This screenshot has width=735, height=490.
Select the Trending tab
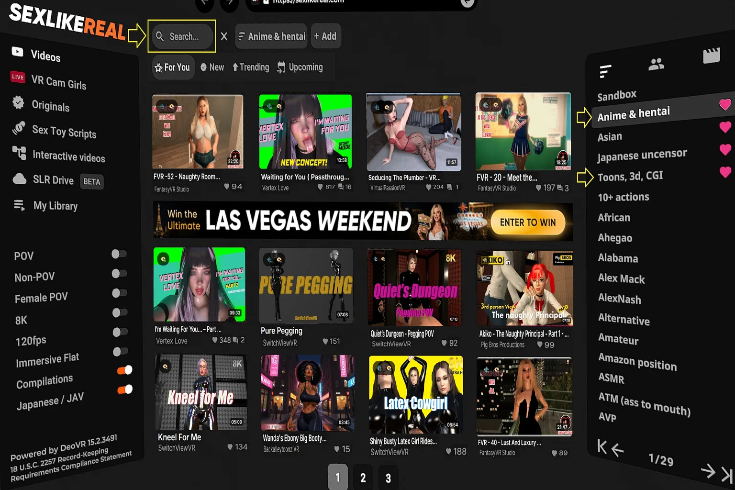tap(251, 67)
